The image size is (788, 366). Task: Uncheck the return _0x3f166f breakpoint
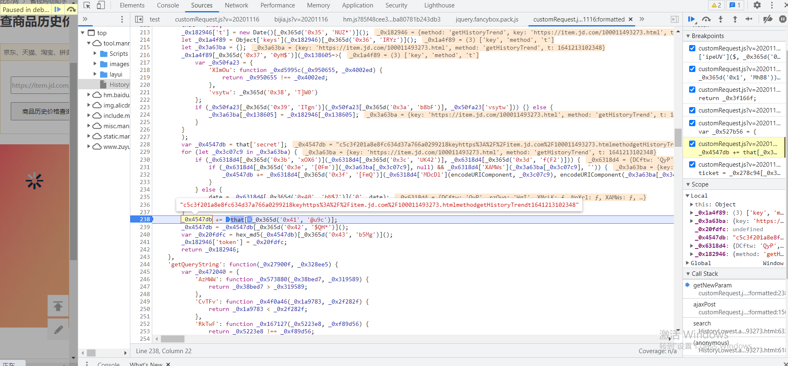[x=692, y=89]
